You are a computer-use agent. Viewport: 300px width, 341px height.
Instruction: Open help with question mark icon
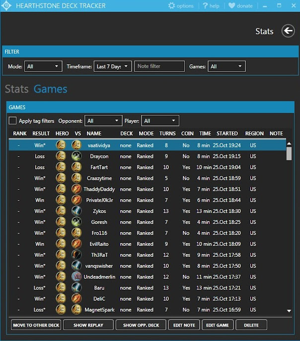pyautogui.click(x=205, y=5)
